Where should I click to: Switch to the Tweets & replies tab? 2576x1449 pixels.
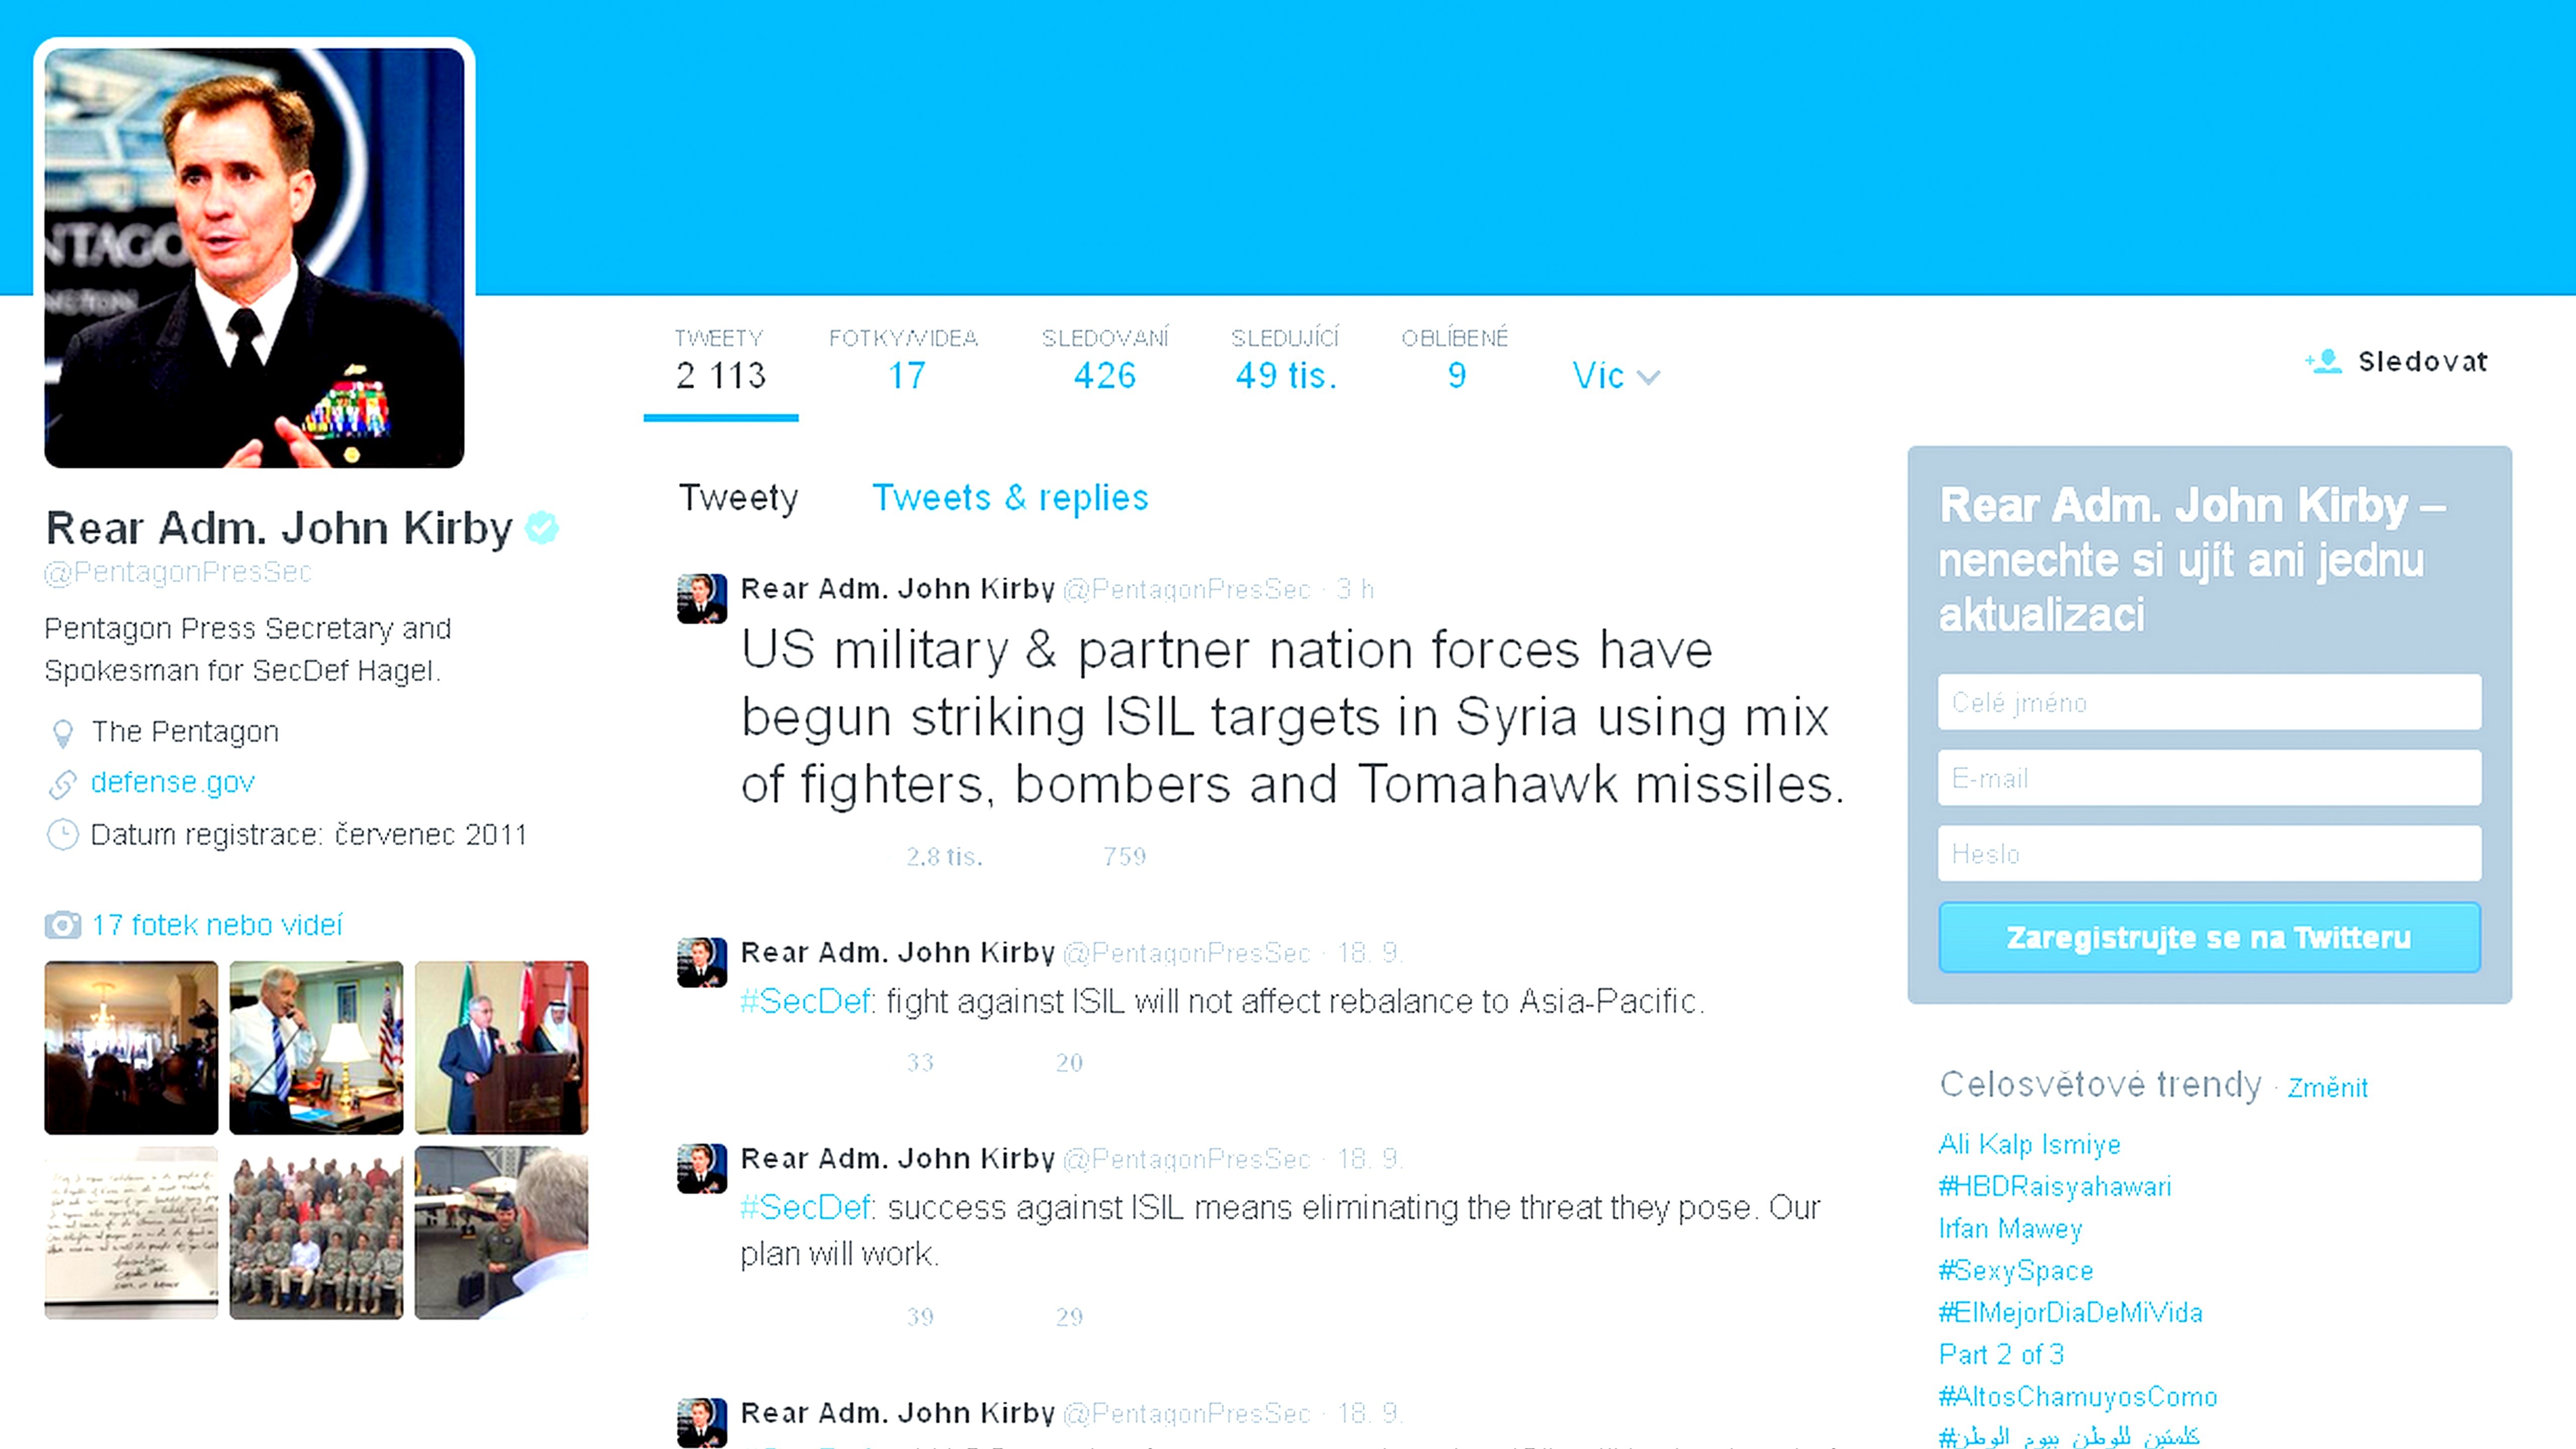[1009, 497]
